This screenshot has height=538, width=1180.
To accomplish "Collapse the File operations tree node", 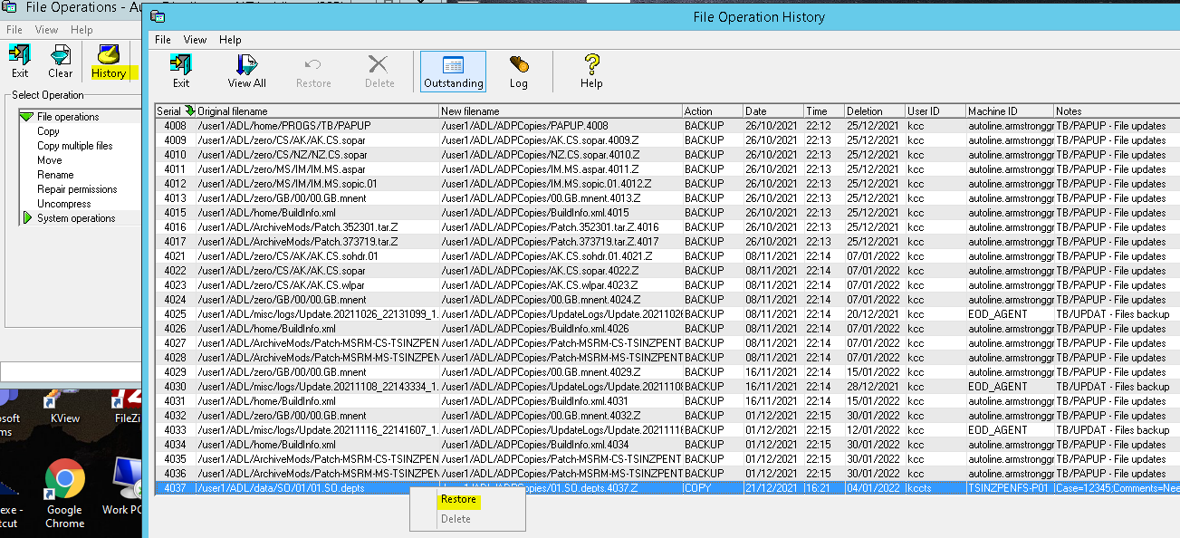I will click(x=26, y=117).
